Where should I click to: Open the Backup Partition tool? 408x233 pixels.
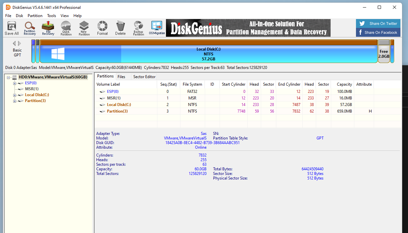139,28
